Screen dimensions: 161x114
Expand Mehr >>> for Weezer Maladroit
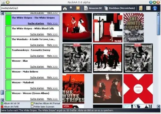(52, 88)
